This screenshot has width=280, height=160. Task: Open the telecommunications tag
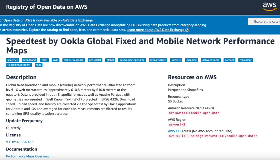pos(19,65)
